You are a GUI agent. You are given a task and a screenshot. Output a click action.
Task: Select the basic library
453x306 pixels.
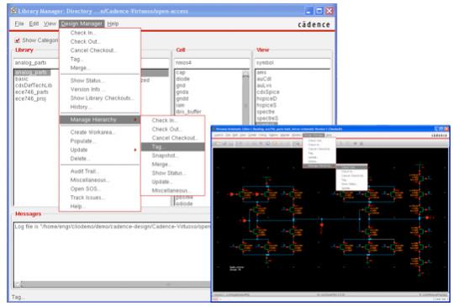22,79
